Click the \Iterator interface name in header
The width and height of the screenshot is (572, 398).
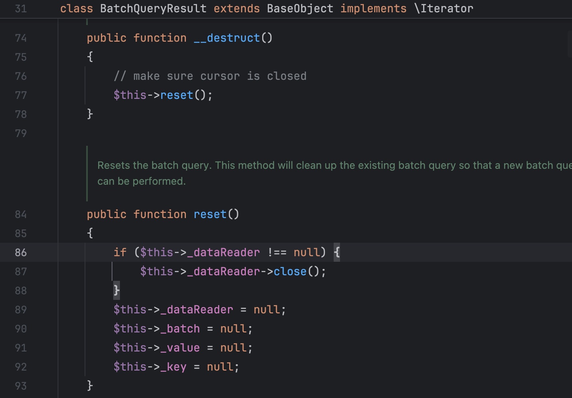click(x=444, y=8)
